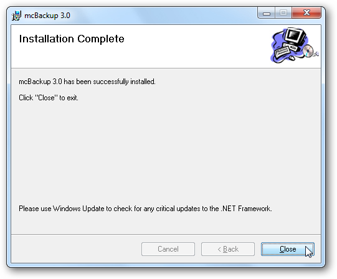Click the computer and CD setup graphic

click(295, 45)
